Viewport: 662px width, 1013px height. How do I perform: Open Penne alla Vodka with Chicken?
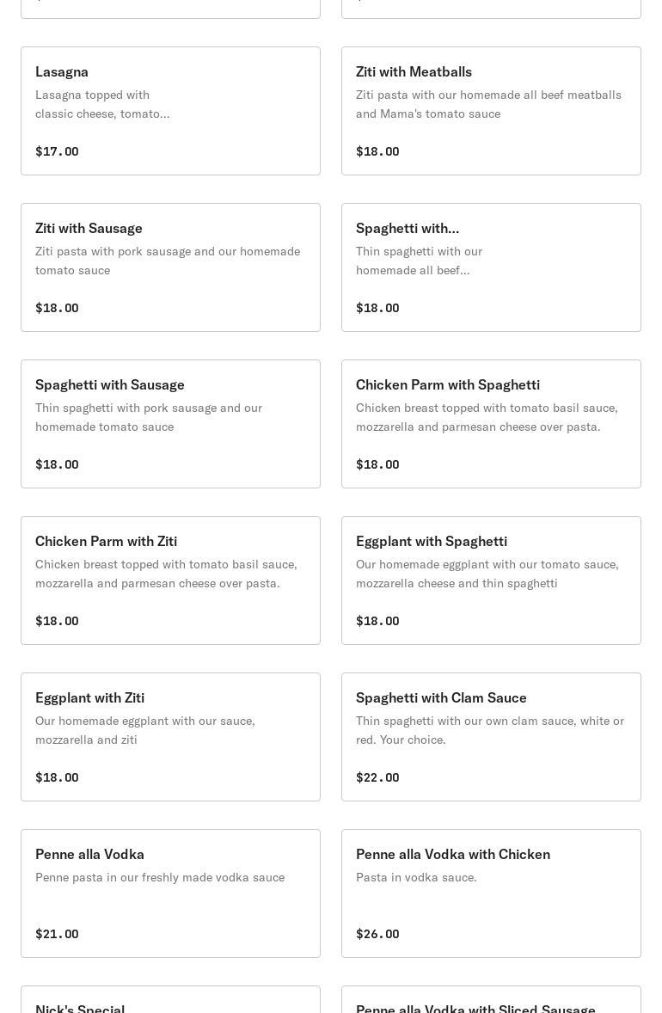(491, 893)
